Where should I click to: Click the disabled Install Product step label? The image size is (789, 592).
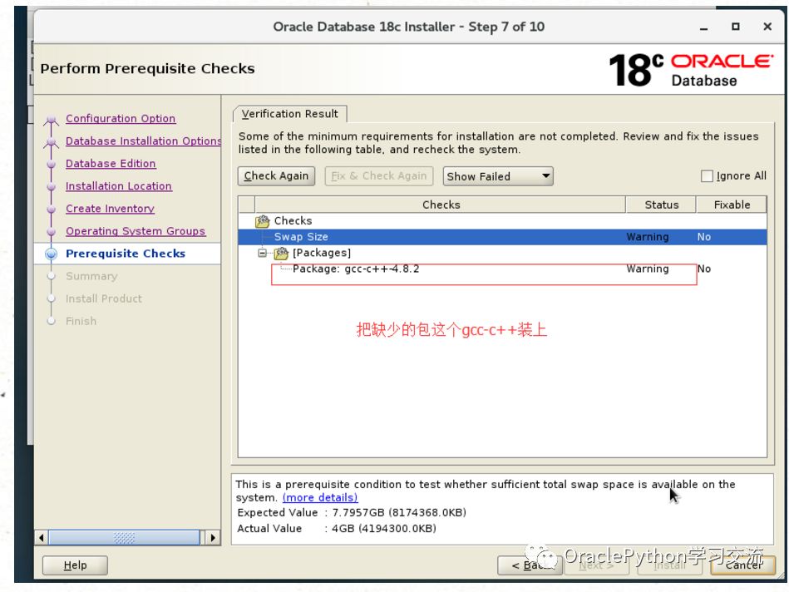tap(104, 298)
